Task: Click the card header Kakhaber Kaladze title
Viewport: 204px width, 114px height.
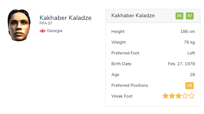Action: (x=133, y=16)
